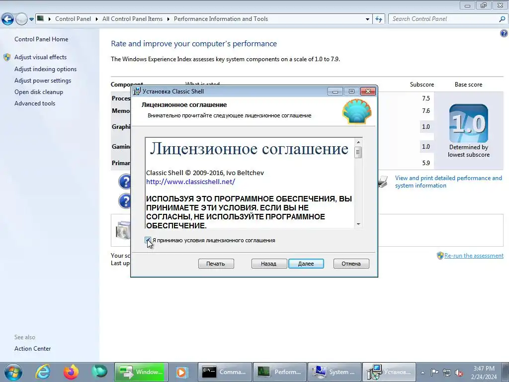Click the Action Center flag tray icon
509x382 pixels.
(x=434, y=372)
